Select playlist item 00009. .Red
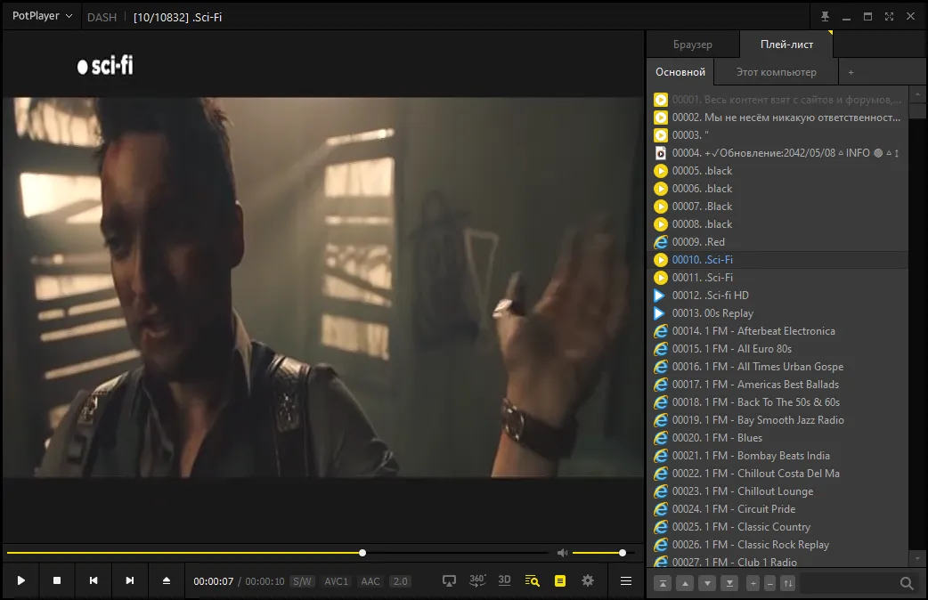Screen dimensions: 928x600 (777, 242)
